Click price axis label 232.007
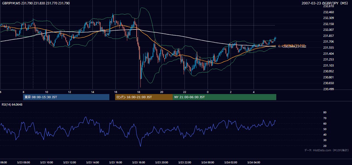The height and width of the screenshot is (165, 352). tap(328, 30)
